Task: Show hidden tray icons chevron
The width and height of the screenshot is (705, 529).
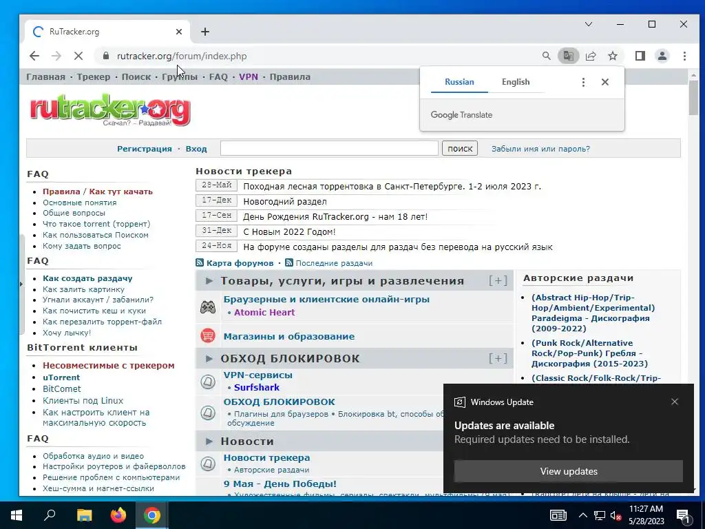Action: [582, 515]
